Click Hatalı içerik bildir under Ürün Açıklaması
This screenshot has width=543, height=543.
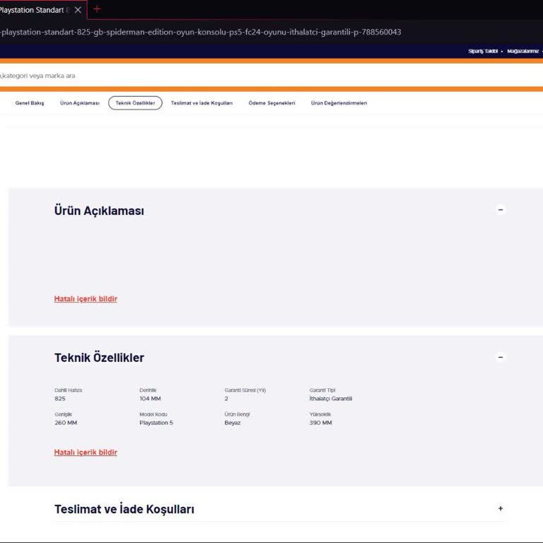86,299
